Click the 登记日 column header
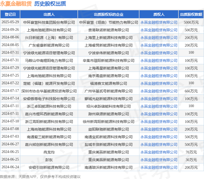 pyautogui.click(x=10, y=14)
